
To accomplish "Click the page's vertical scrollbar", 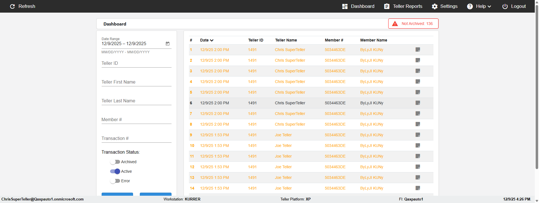I will coord(537,84).
